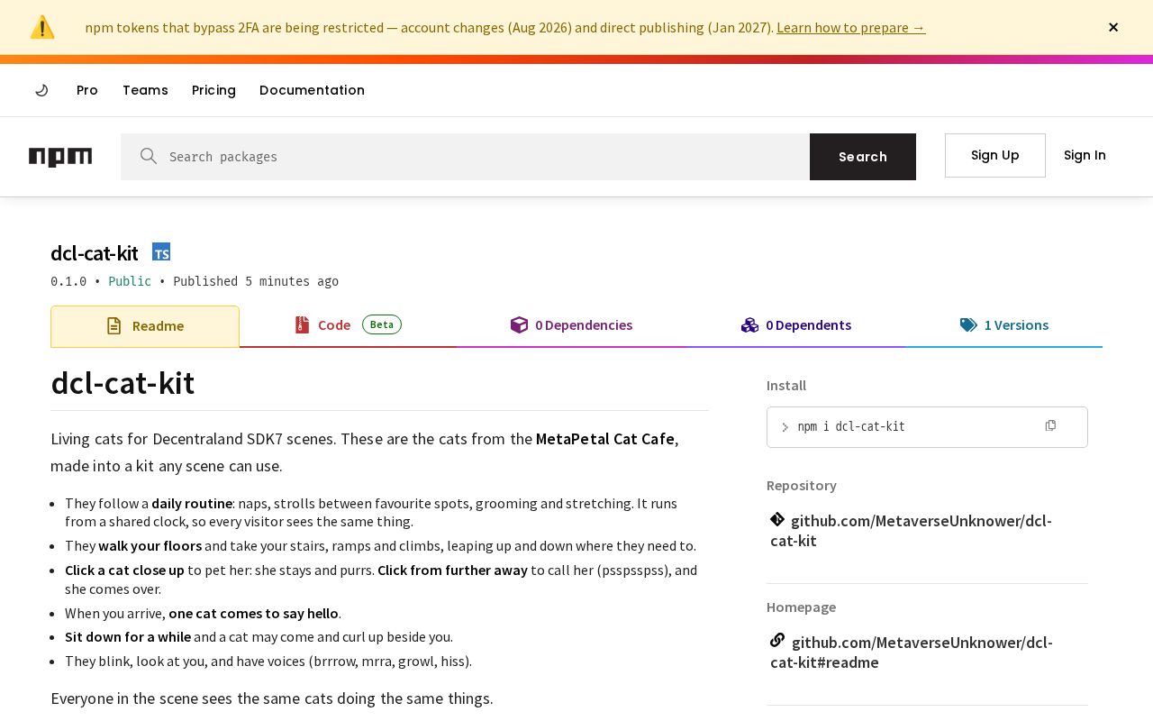
Task: Click the 'daily routine' bold text
Action: [x=192, y=503]
